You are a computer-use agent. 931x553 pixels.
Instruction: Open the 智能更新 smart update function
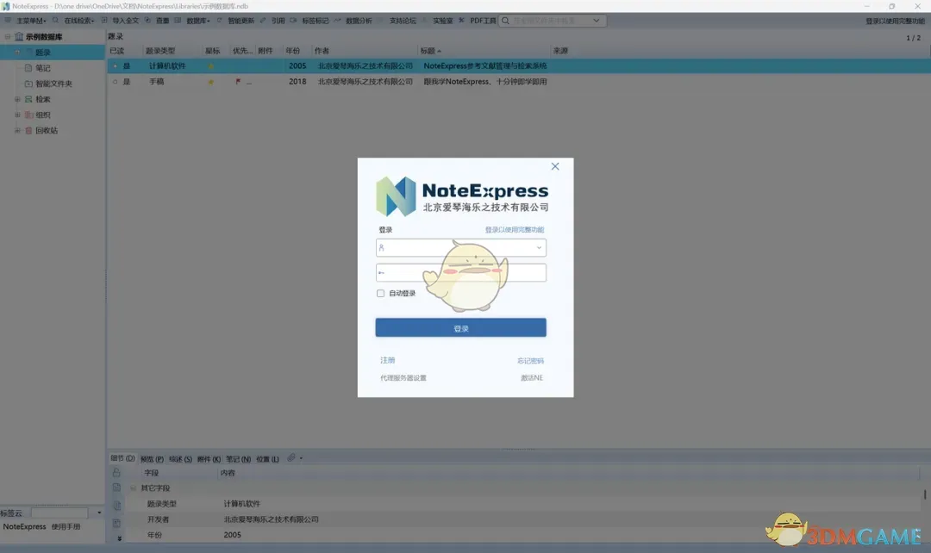[238, 20]
